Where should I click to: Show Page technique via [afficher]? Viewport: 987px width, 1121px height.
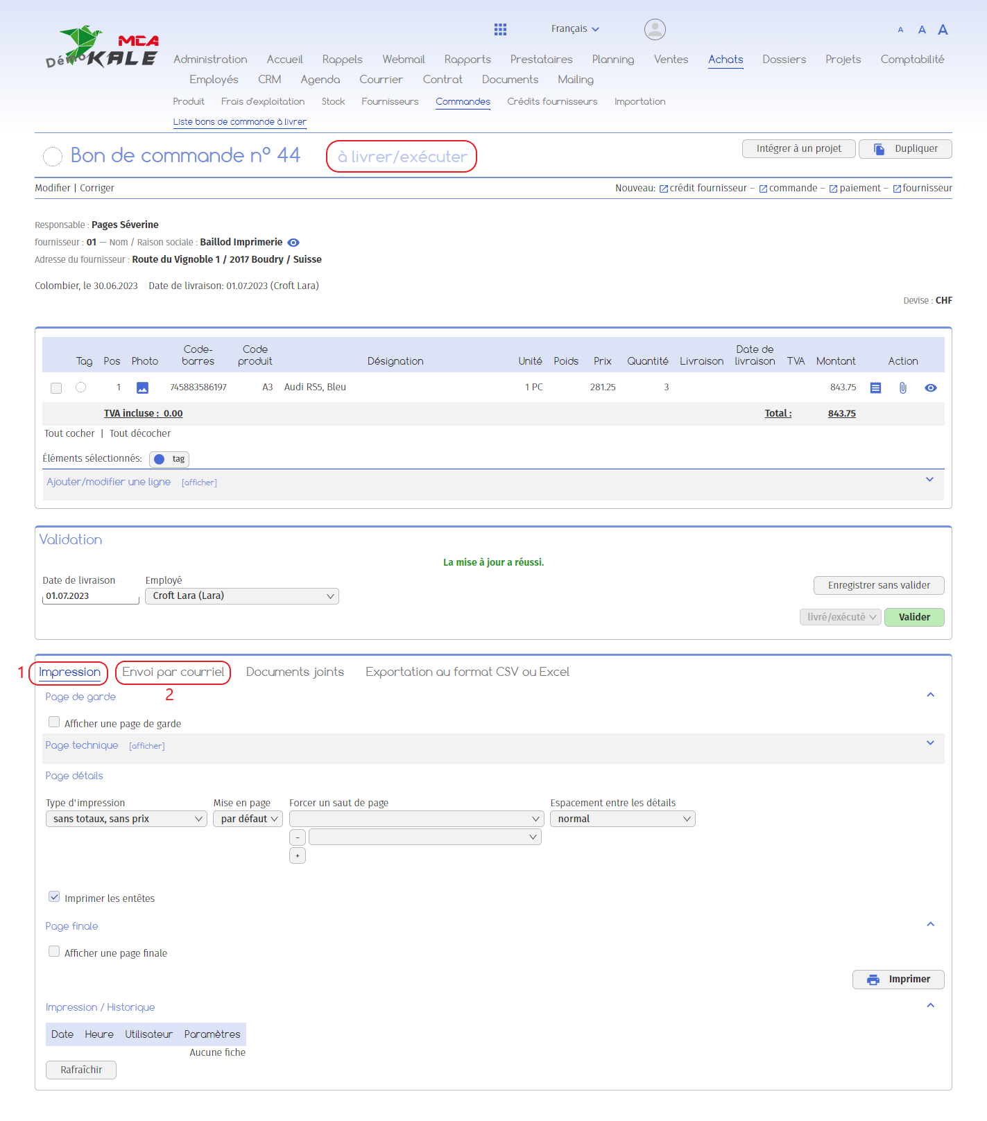147,747
